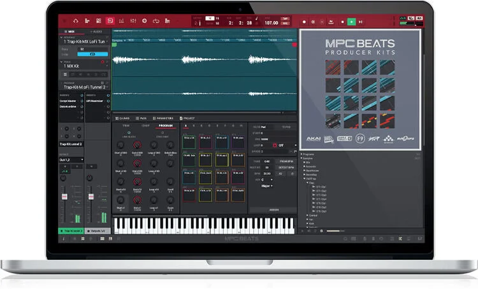Switch to the Program tab

[x=164, y=126]
